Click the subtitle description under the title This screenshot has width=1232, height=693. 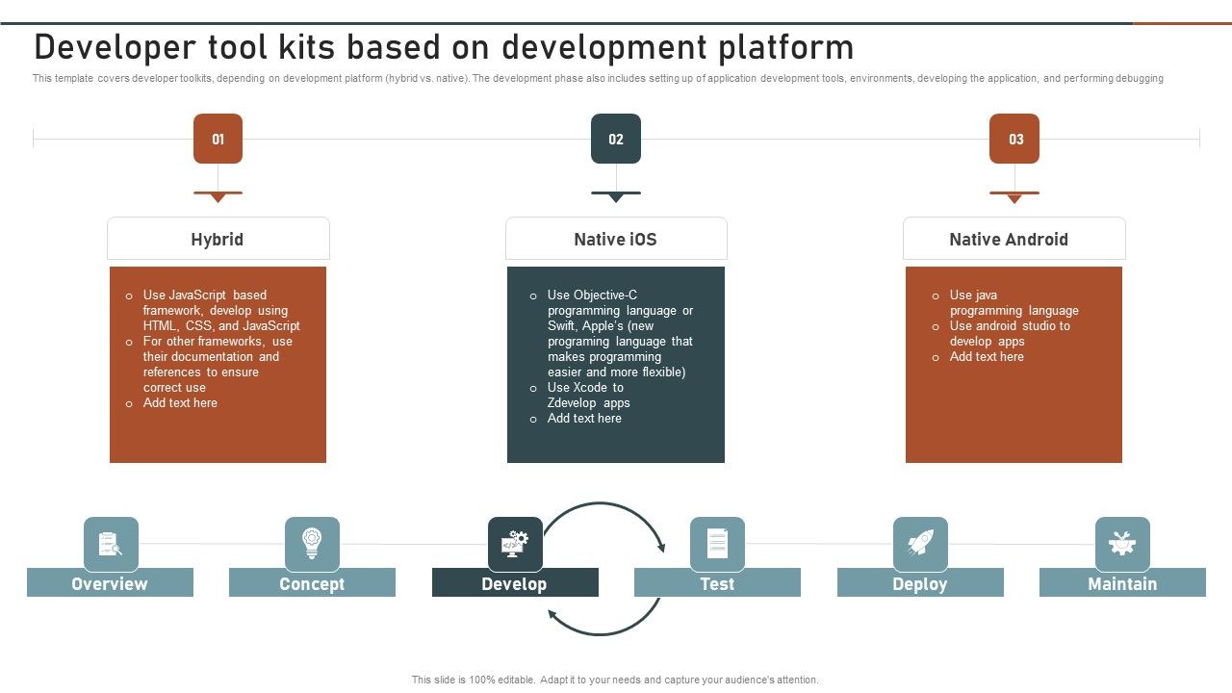click(598, 79)
